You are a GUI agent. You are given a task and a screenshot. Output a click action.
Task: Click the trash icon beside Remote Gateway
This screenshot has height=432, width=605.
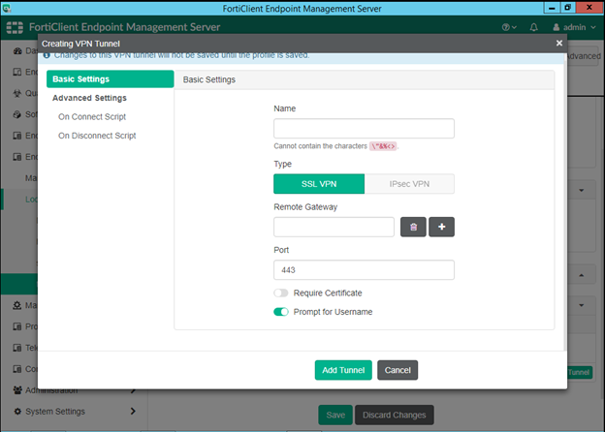pos(412,227)
